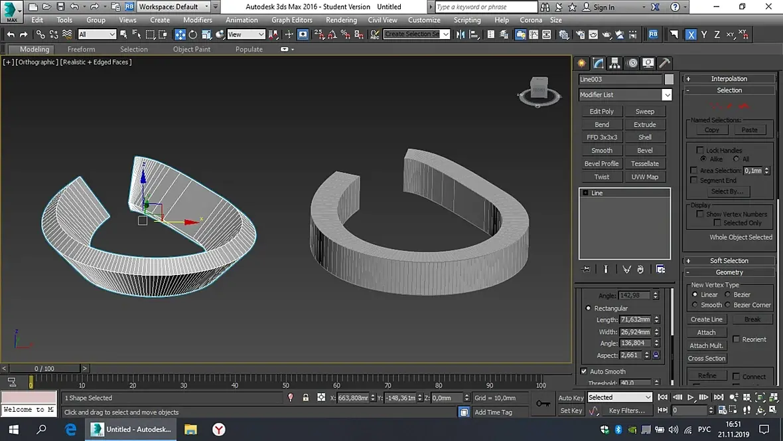Image resolution: width=783 pixels, height=441 pixels.
Task: Select the Select and Move tool
Action: pos(180,35)
